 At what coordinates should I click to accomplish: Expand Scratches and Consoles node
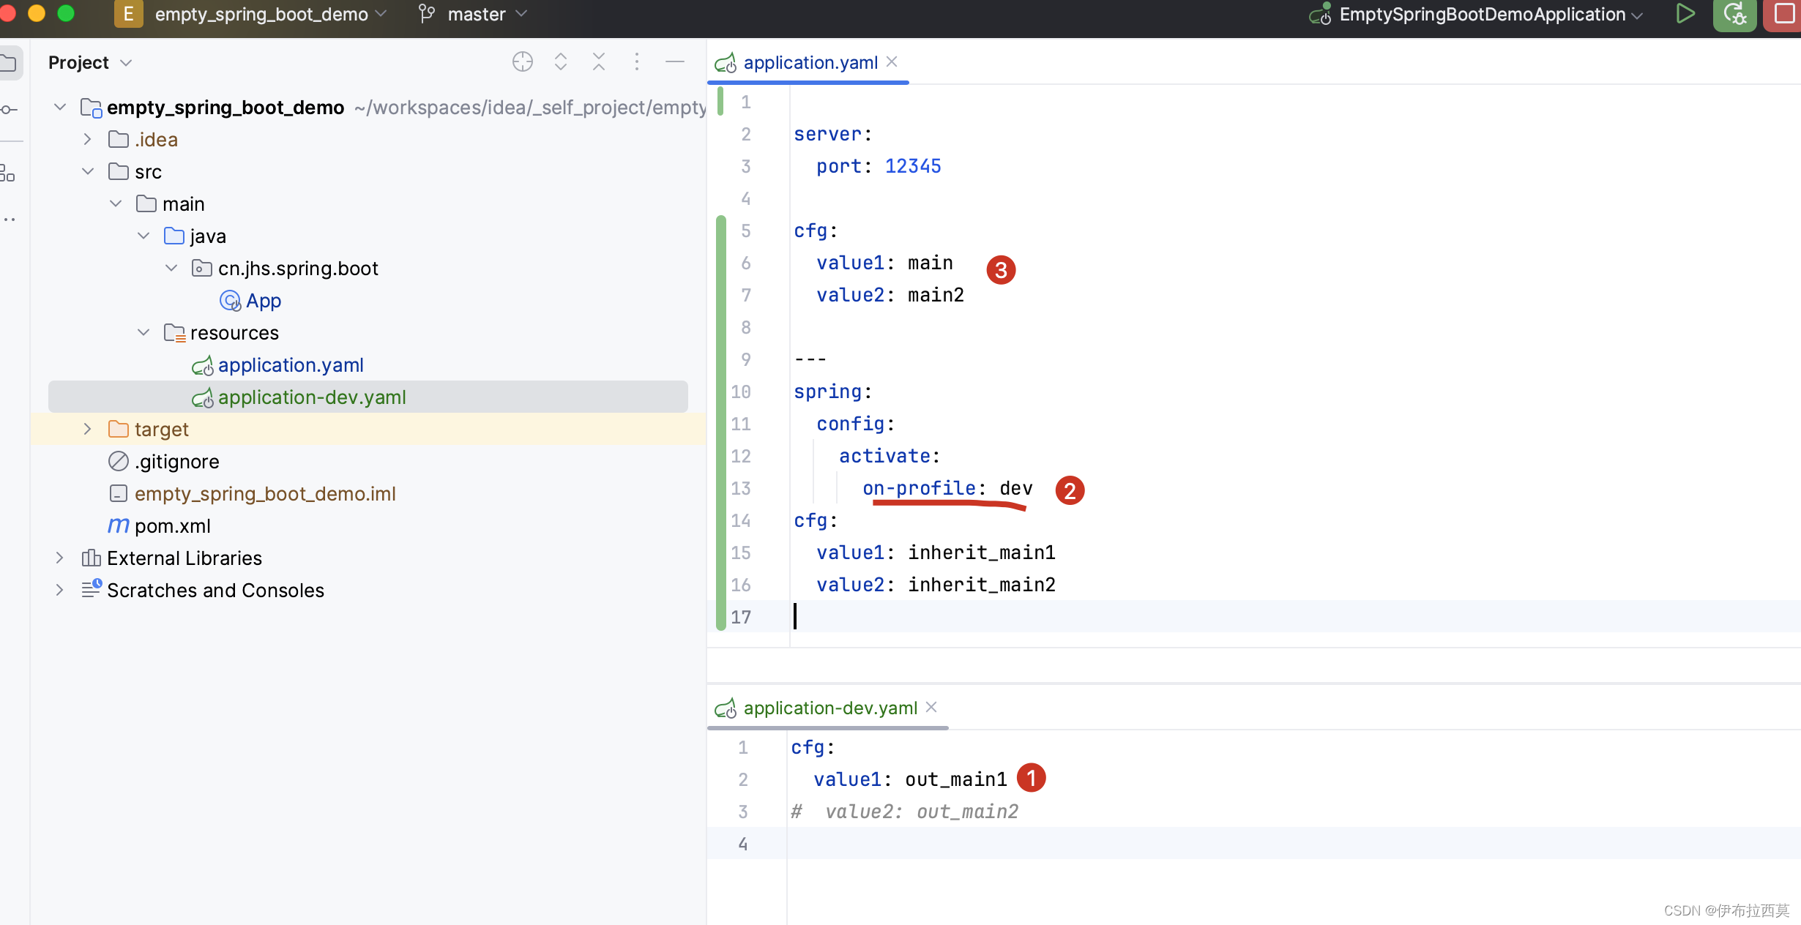tap(60, 591)
